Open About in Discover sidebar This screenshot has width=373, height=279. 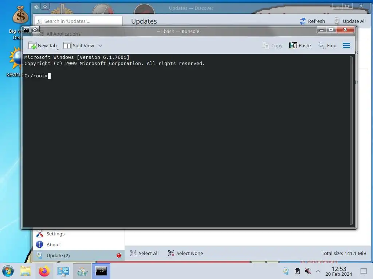79,244
